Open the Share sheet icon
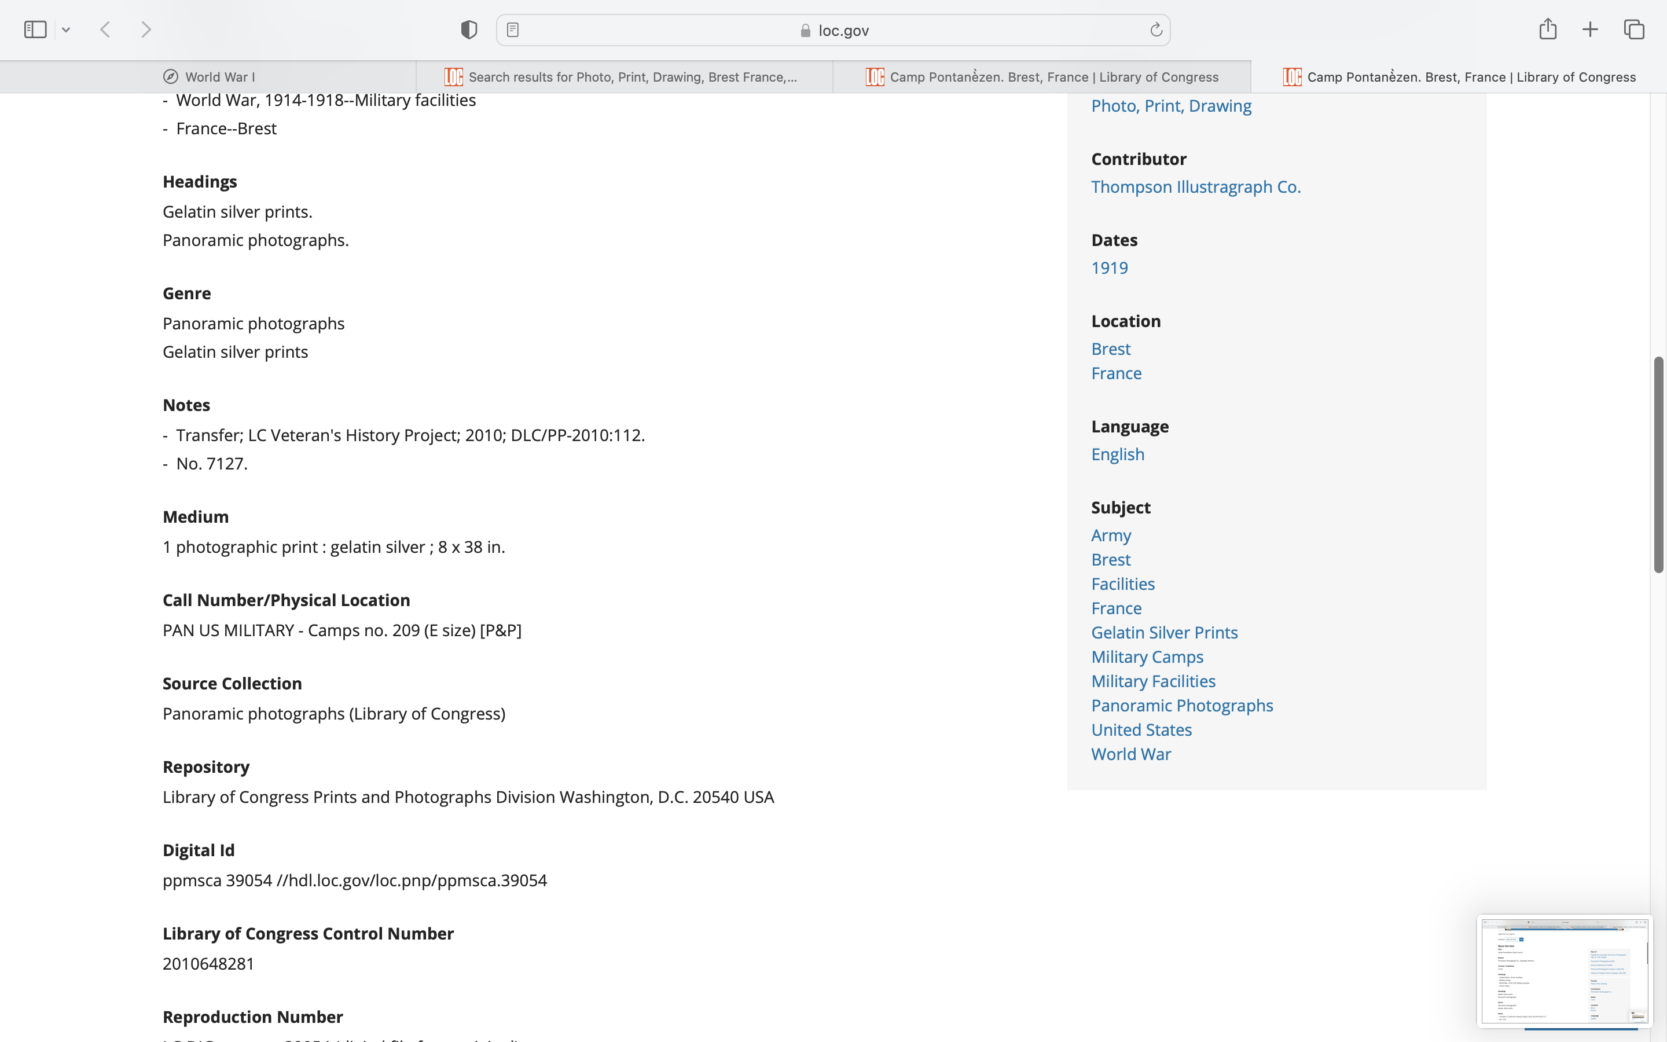This screenshot has width=1667, height=1042. point(1548,29)
